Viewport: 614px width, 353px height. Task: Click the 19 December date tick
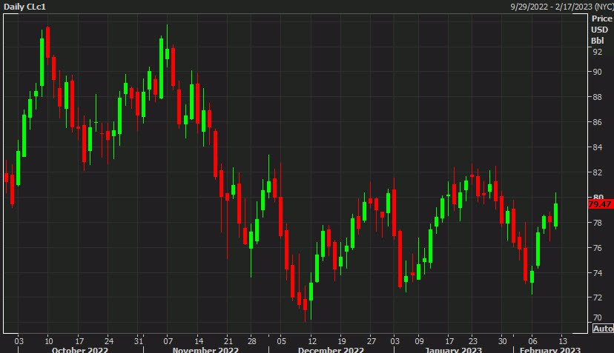pyautogui.click(x=341, y=341)
